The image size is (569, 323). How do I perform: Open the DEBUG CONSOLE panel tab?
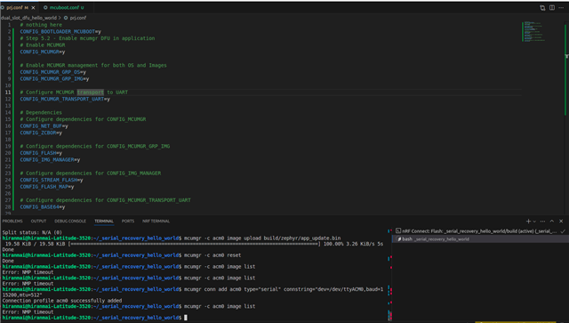(x=70, y=221)
